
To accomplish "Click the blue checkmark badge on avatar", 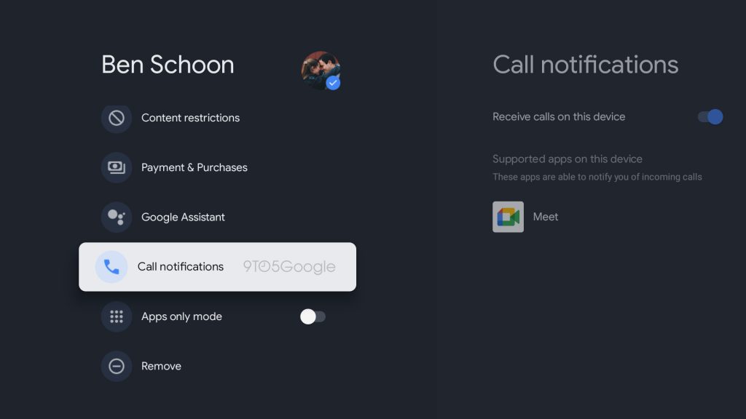I will pyautogui.click(x=333, y=83).
